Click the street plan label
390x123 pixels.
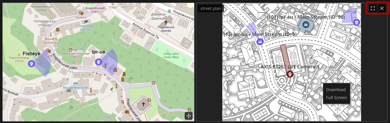(211, 8)
